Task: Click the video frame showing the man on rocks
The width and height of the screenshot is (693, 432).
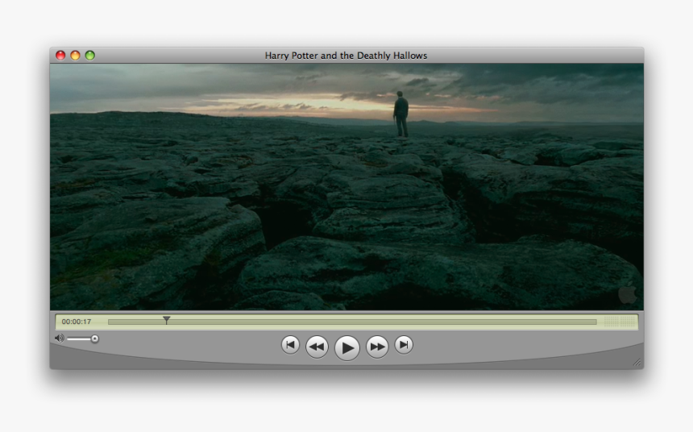Action: [x=346, y=187]
